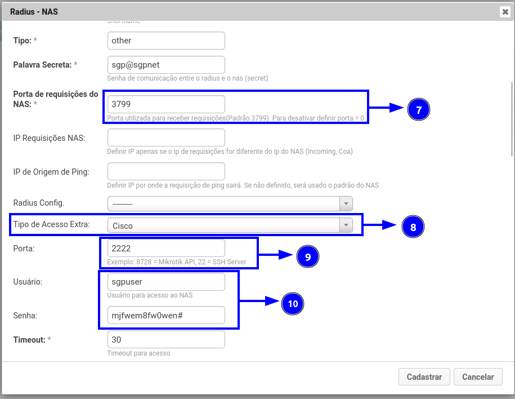Focus the Tipo field containing 'other'
515x399 pixels.
[166, 41]
